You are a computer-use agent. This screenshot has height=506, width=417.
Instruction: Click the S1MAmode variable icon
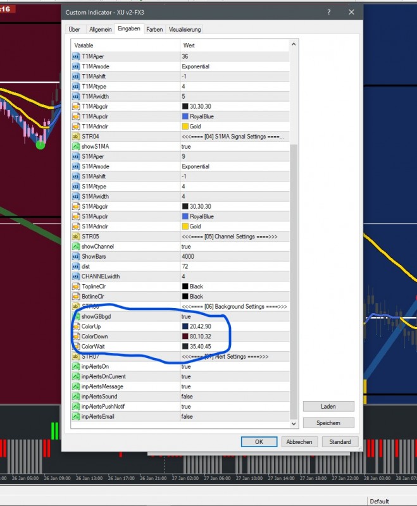coord(76,166)
